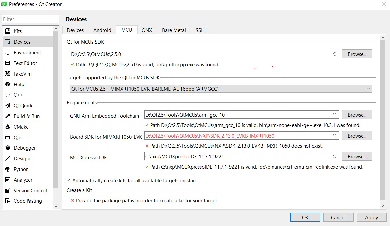Open the Designer pencil icon
This screenshot has width=390, height=226.
(x=8, y=158)
